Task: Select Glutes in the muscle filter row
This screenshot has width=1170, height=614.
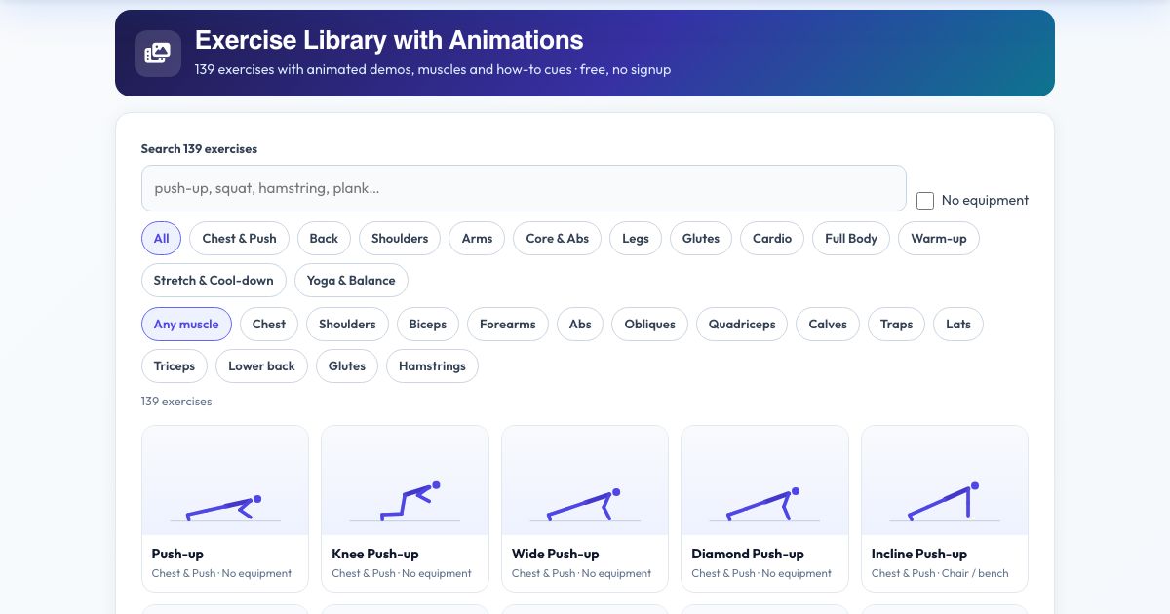Action: click(x=347, y=365)
